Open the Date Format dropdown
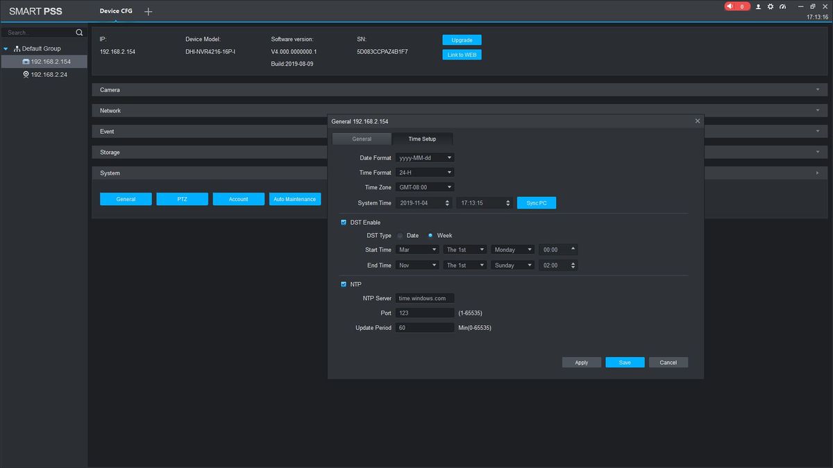The height and width of the screenshot is (468, 833). pyautogui.click(x=425, y=158)
